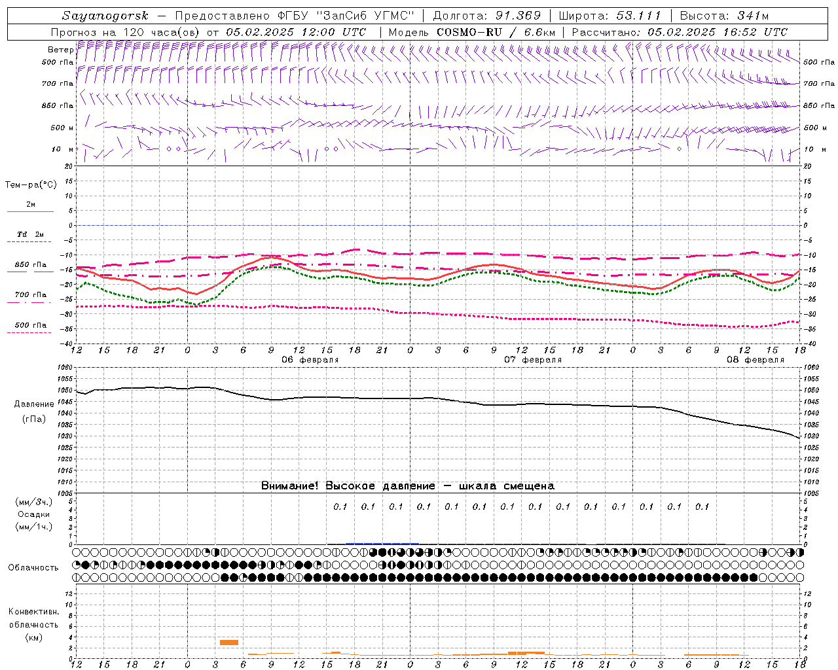Select the Высота: 341м field
The width and height of the screenshot is (838, 670).
pyautogui.click(x=724, y=16)
